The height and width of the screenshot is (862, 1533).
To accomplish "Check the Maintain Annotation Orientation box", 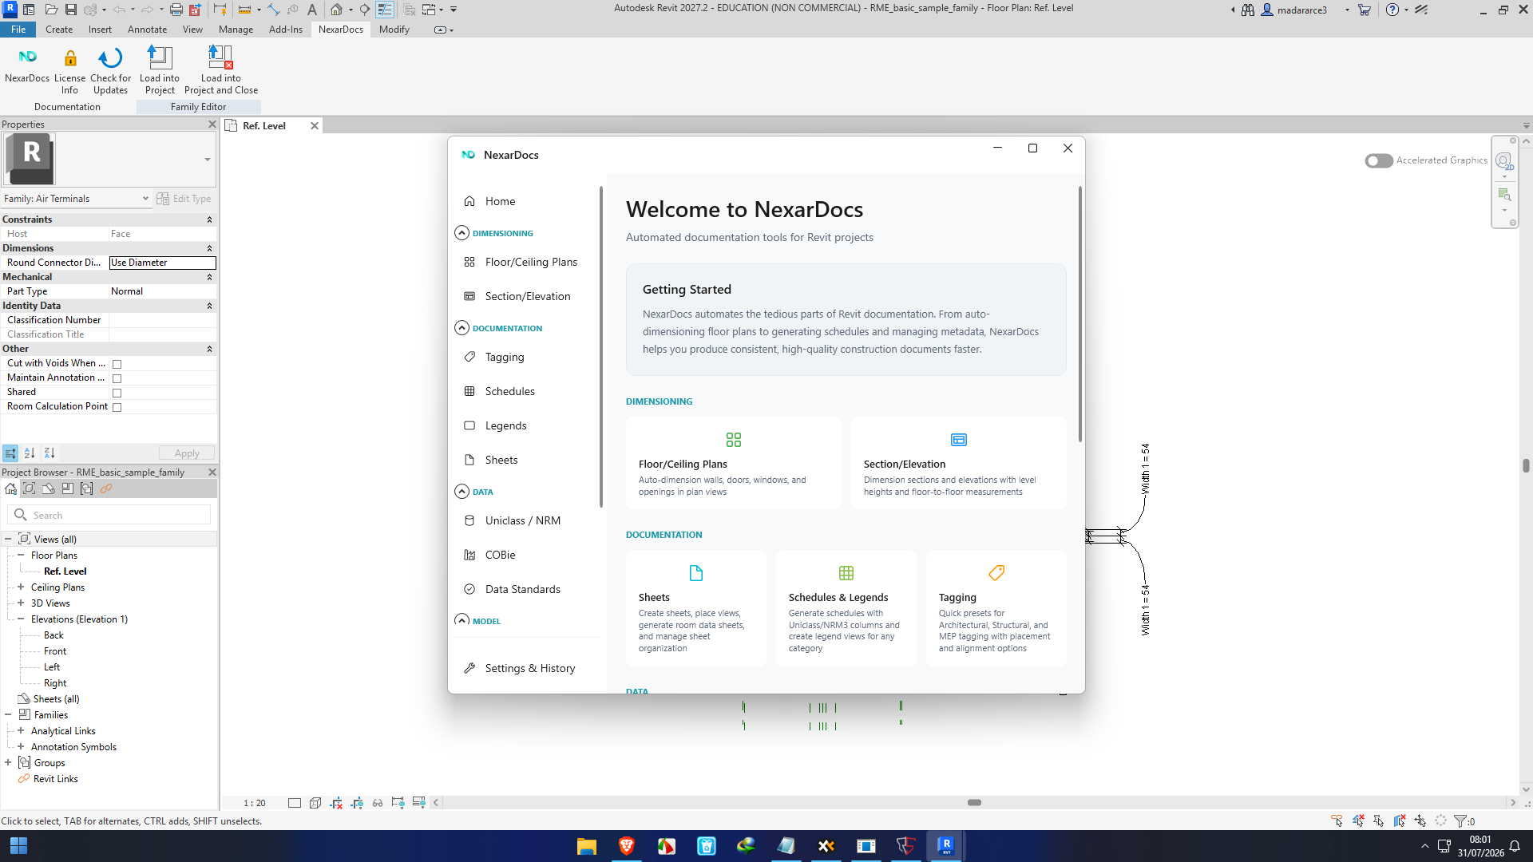I will point(117,378).
